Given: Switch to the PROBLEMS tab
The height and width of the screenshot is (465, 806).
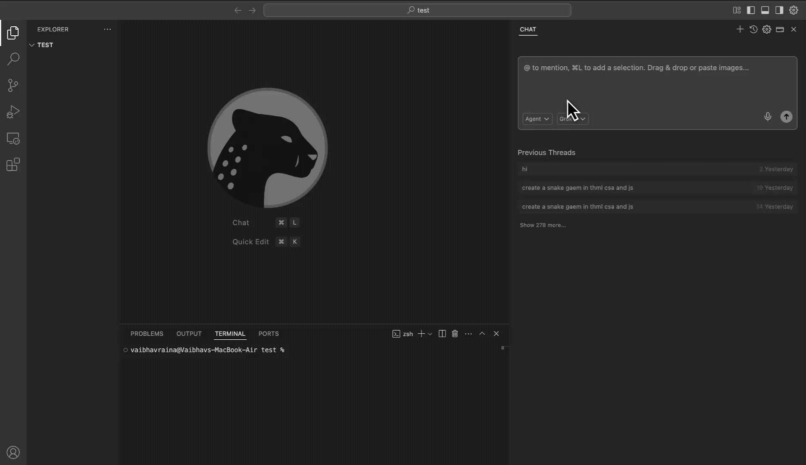Looking at the screenshot, I should 147,334.
